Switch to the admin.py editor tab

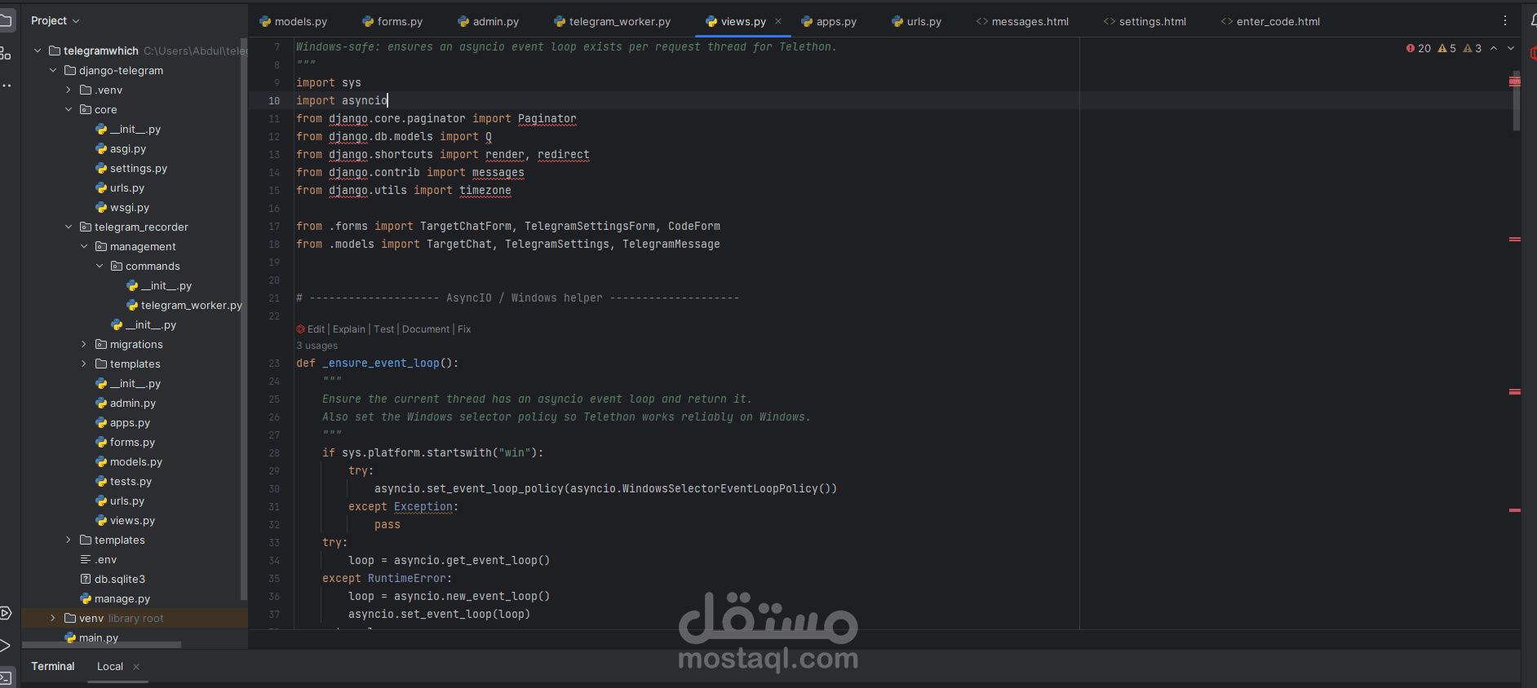[488, 21]
